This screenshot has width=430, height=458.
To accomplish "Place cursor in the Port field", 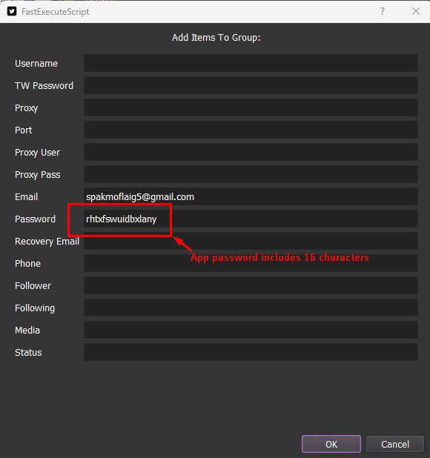I will [251, 130].
